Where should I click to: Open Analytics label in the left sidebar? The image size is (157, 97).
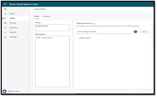pyautogui.click(x=14, y=28)
